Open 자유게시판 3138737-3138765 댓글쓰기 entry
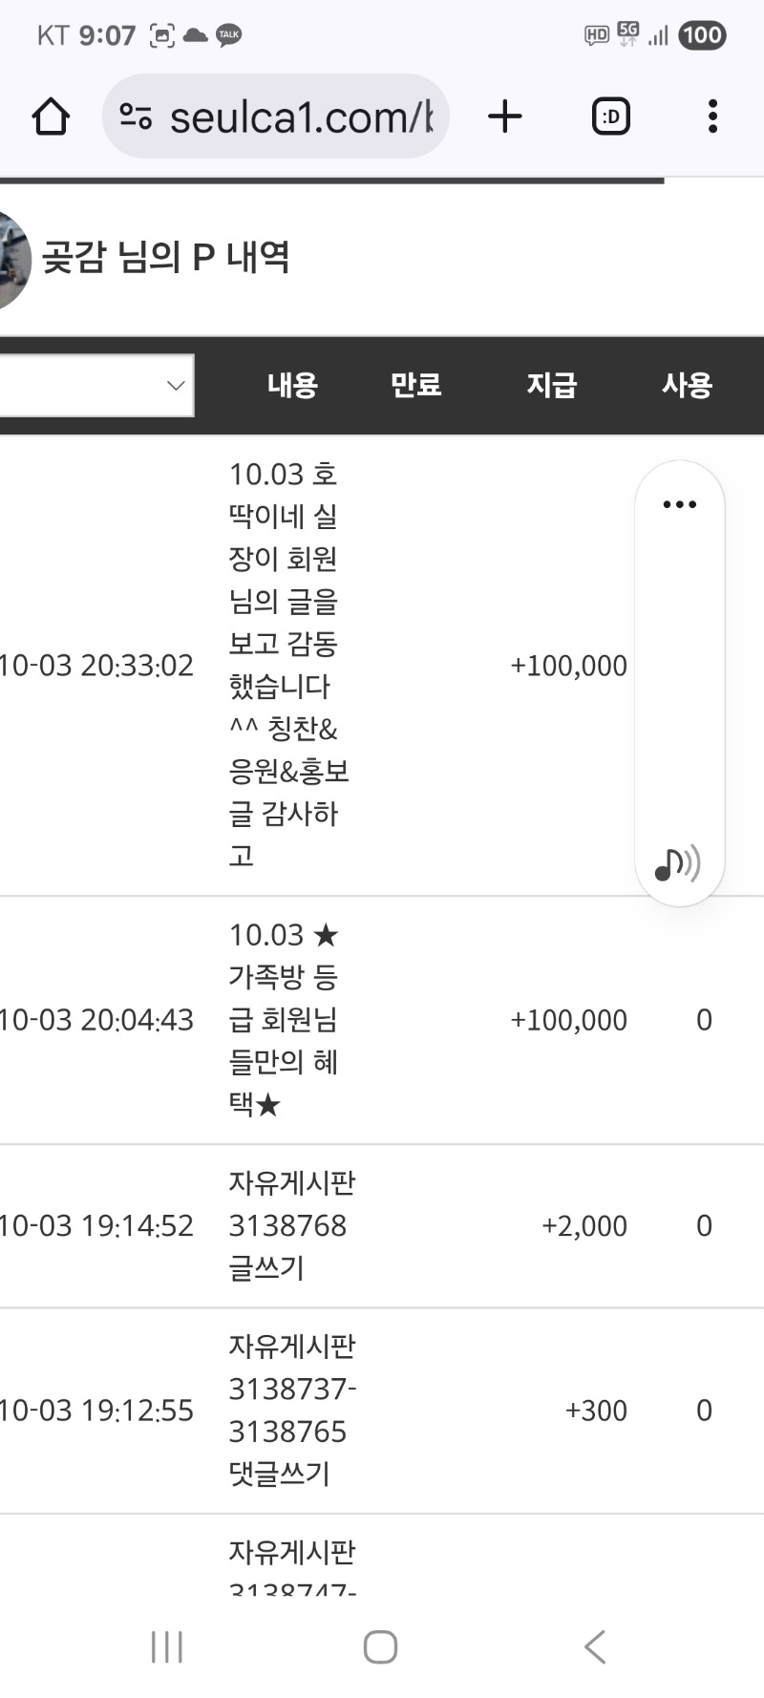Viewport: 764px width, 1698px height. [x=291, y=1410]
